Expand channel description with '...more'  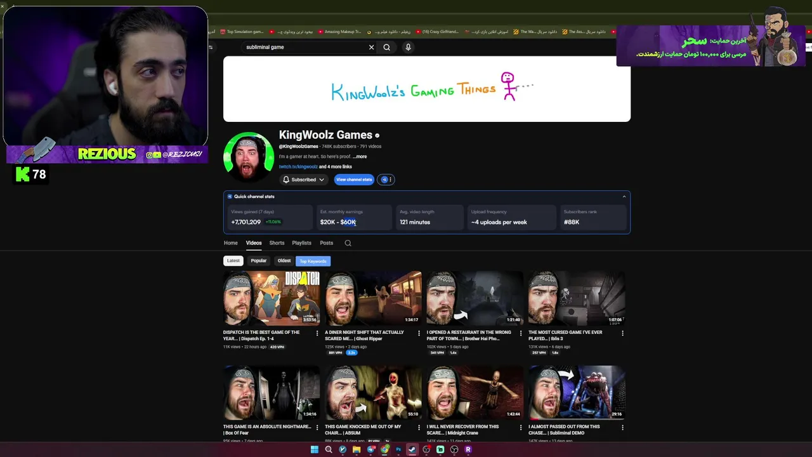(360, 157)
